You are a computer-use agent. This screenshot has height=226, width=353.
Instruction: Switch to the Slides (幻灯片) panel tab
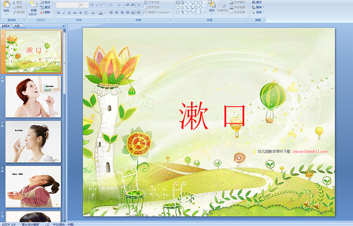tap(6, 26)
